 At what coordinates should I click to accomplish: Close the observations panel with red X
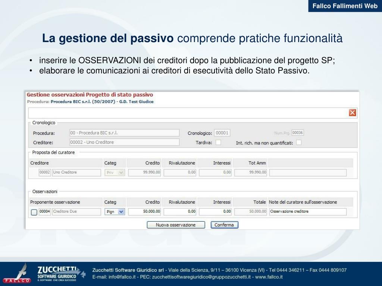[352, 112]
